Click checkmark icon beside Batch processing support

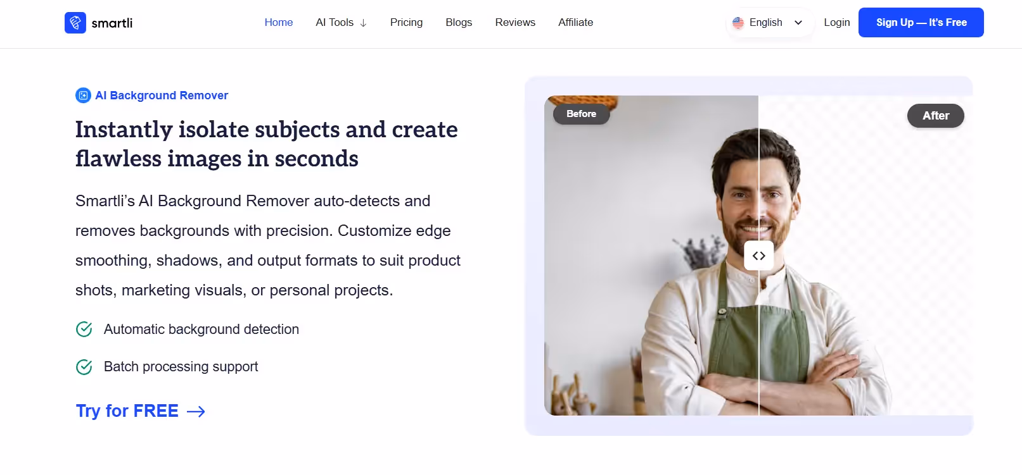point(84,367)
